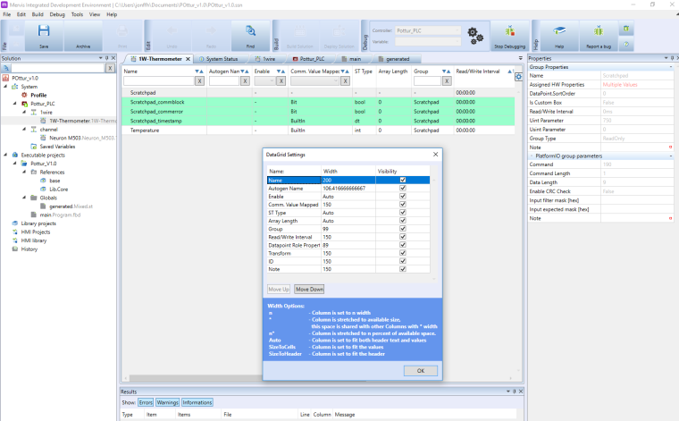Click the Archive toolbar icon
Image resolution: width=679 pixels, height=421 pixels.
click(x=82, y=34)
